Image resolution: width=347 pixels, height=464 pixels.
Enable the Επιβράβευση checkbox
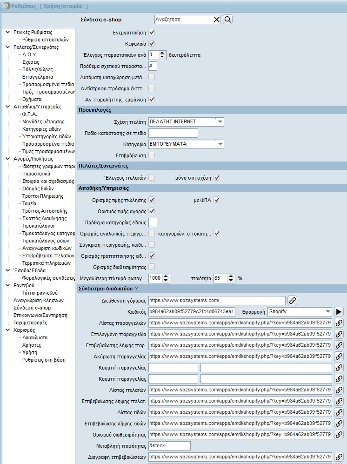tap(152, 155)
